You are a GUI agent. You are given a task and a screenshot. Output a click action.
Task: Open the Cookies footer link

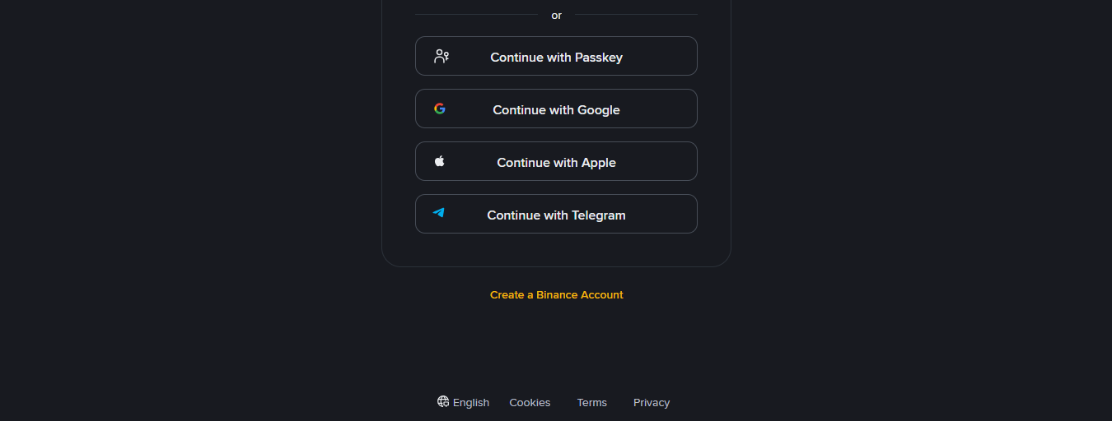click(530, 402)
